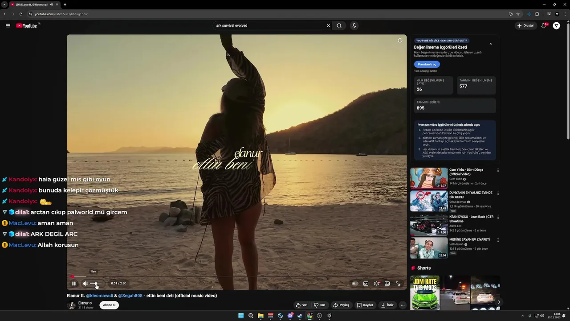Open options menu for DÜNYANIN EN YALNIZ video
Screen dimensions: 570x321
[x=498, y=193]
